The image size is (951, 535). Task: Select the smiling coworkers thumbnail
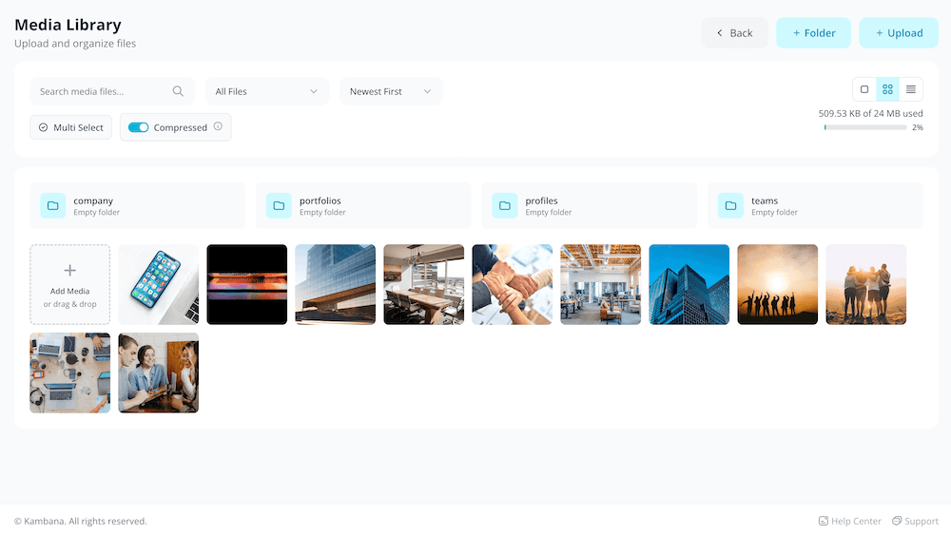158,373
